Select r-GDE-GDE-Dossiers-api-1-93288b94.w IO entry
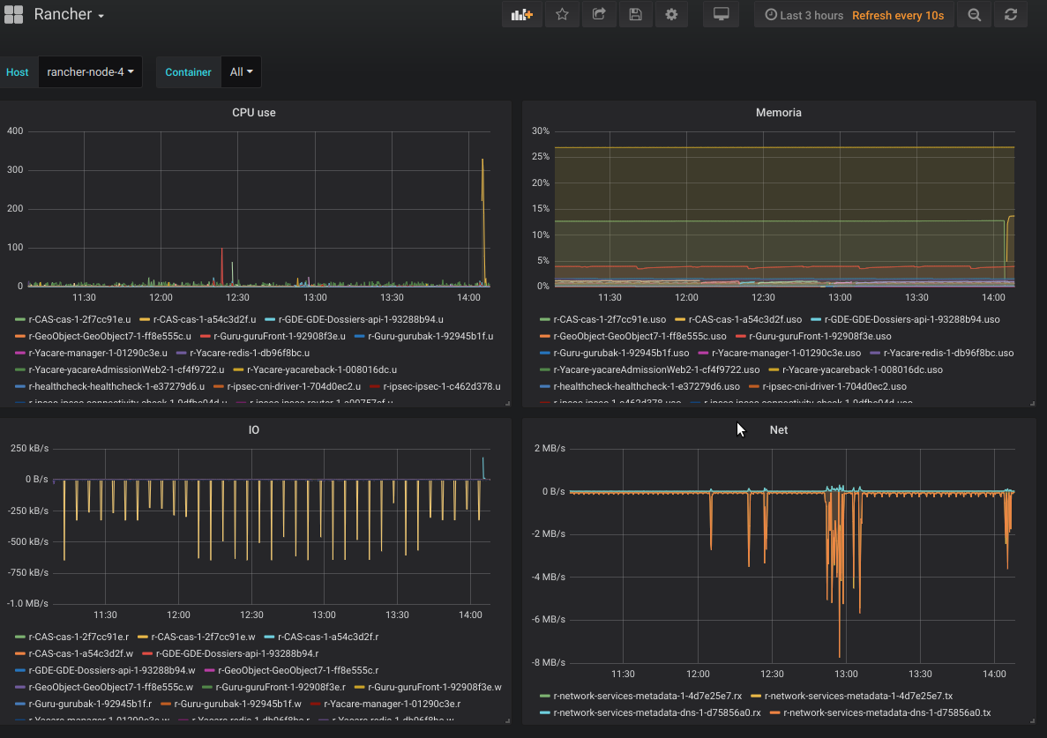 (111, 671)
